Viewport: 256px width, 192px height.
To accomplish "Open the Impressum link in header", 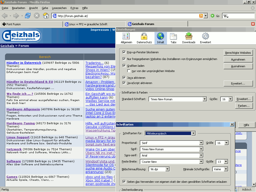I will [99, 30].
